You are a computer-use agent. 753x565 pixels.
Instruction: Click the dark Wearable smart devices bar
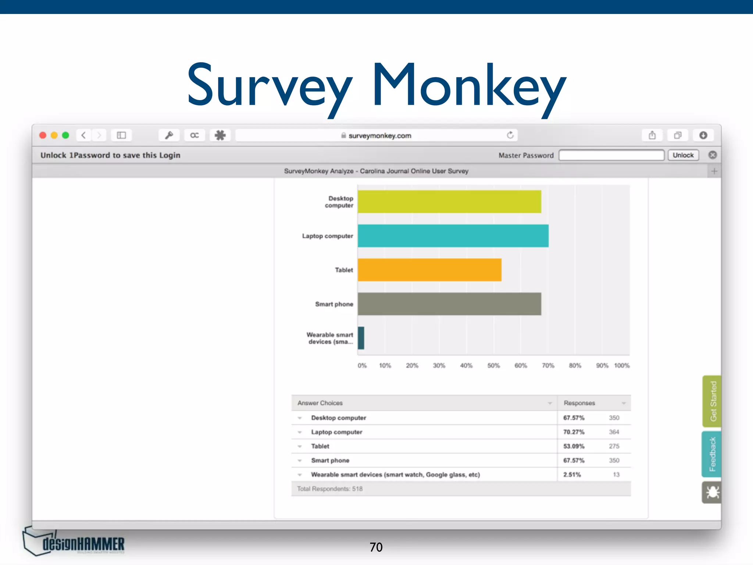tap(361, 338)
